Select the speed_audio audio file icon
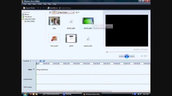 (x=88, y=39)
